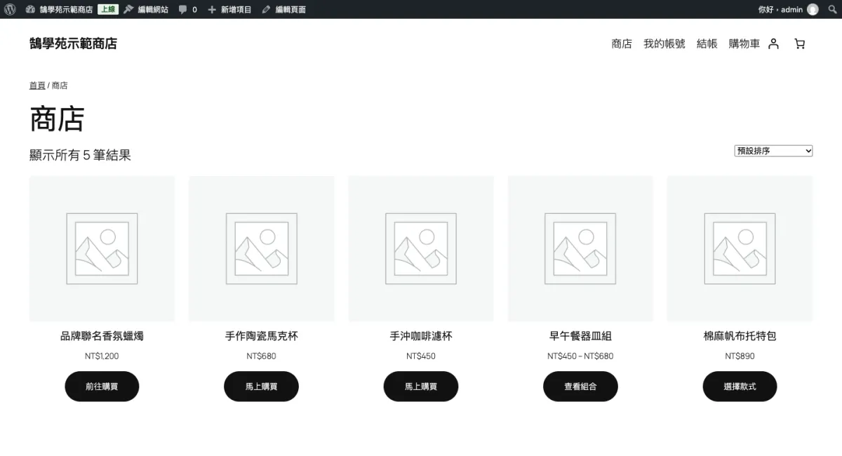The height and width of the screenshot is (456, 842).
Task: Open product image of 手作陶瓷馬克杯
Action: coord(261,249)
